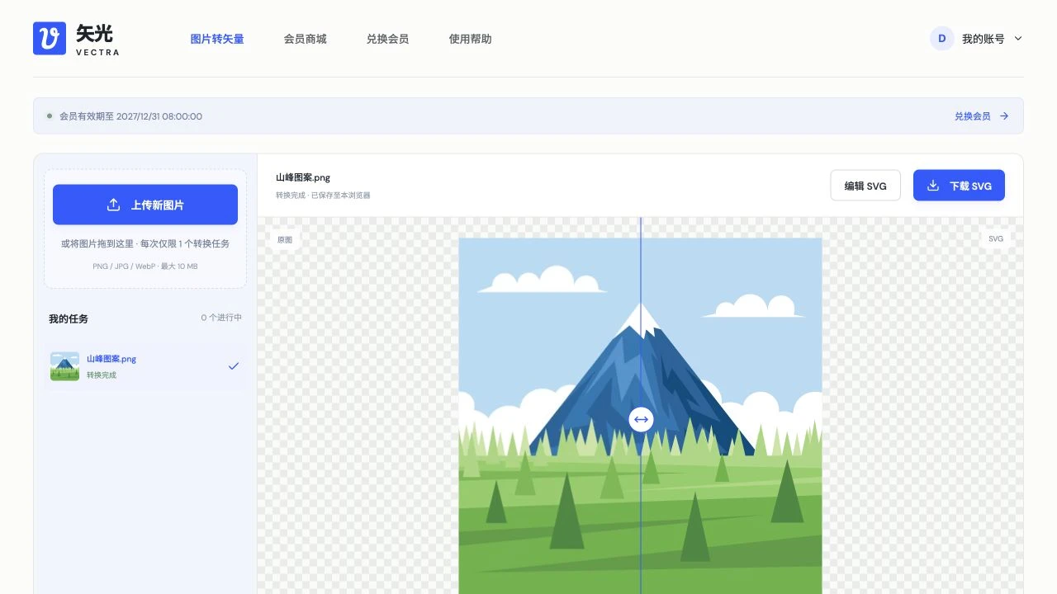Click the 转换完成 · 已保存至本浏览器 status
This screenshot has width=1057, height=594.
tap(323, 196)
